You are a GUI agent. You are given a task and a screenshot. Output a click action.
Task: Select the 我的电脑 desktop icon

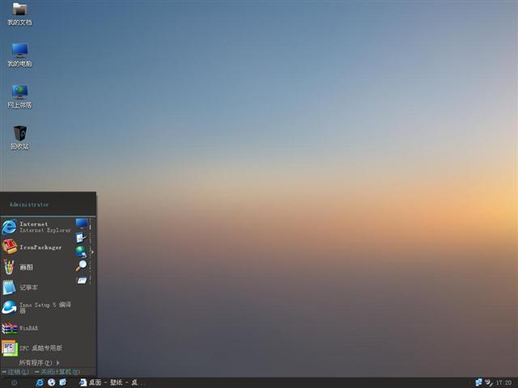point(19,55)
